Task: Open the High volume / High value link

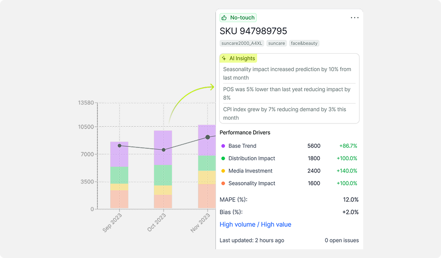Action: point(255,224)
